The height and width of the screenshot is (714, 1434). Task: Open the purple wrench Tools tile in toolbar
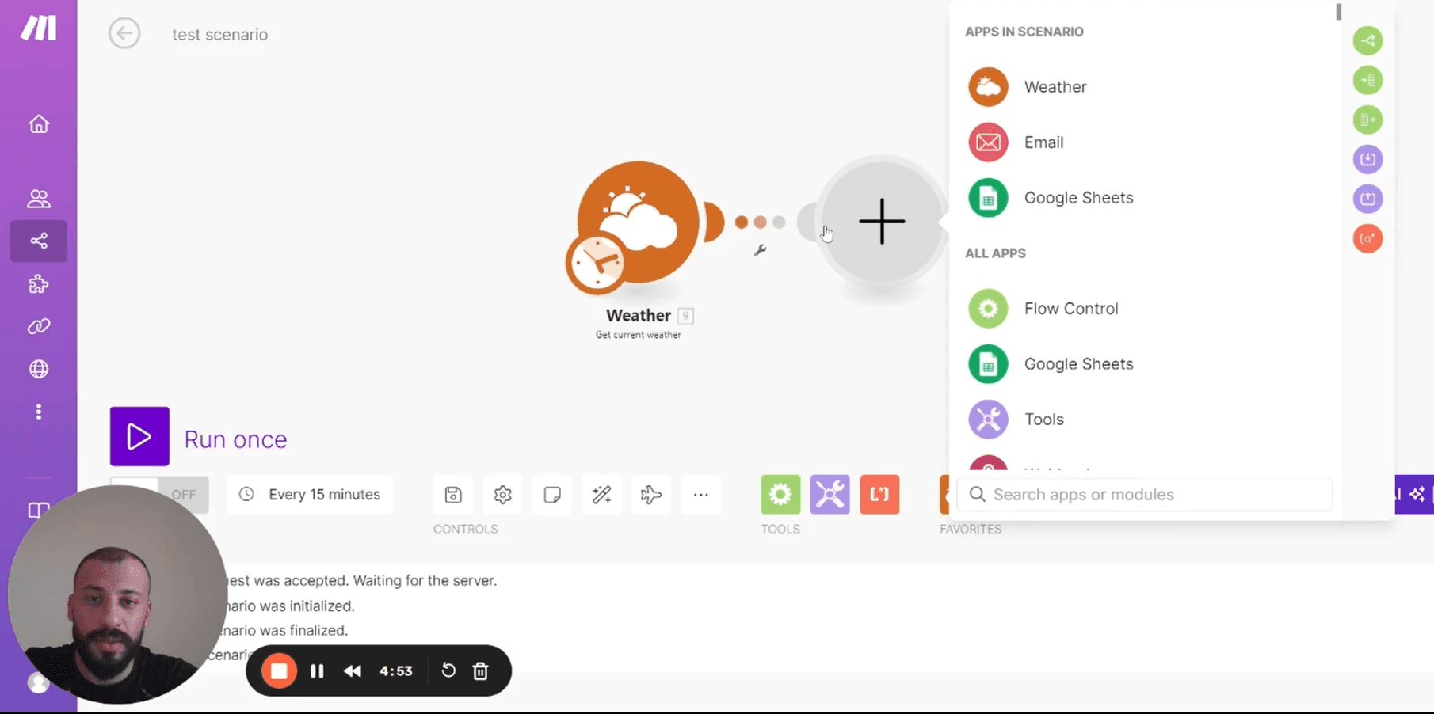tap(830, 495)
